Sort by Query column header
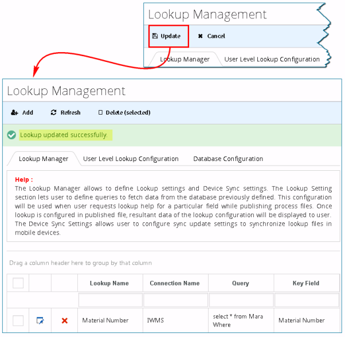The image size is (345, 337). click(x=241, y=283)
